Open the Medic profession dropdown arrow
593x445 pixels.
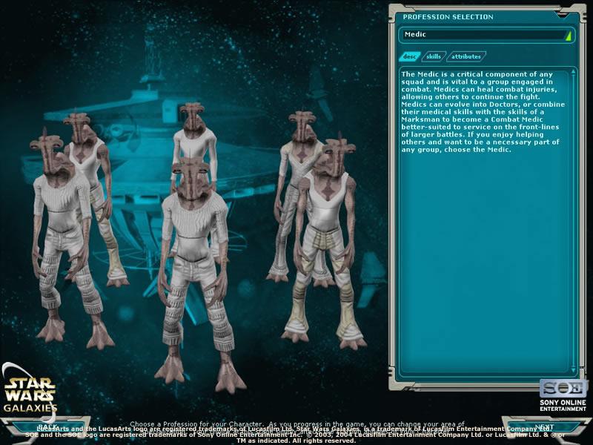[568, 35]
